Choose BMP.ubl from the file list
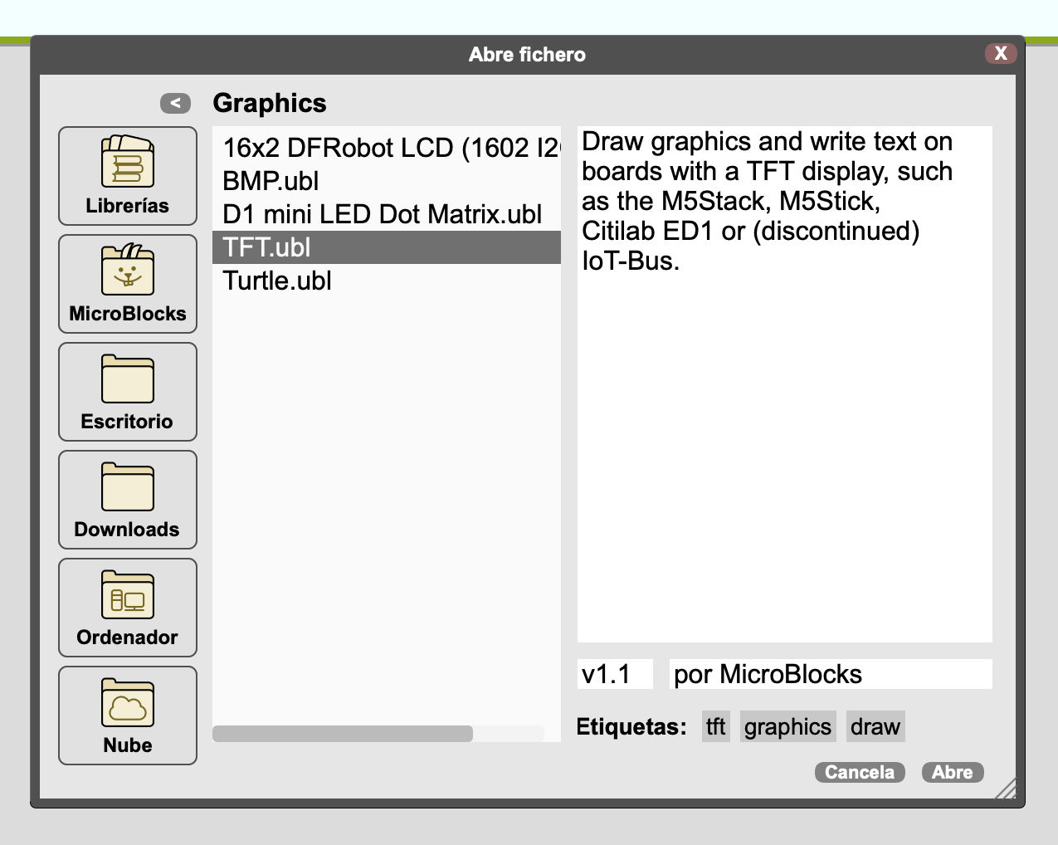Viewport: 1058px width, 845px height. coord(271,181)
